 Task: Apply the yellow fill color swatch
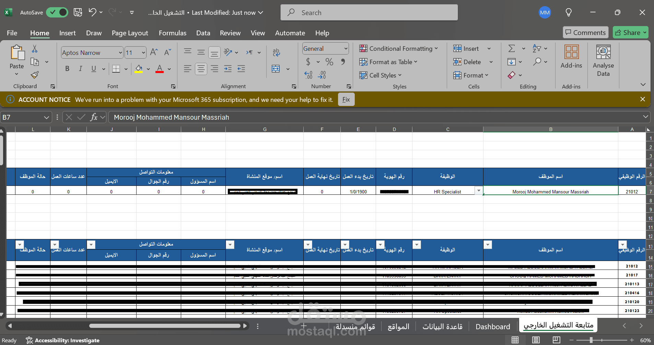(139, 69)
